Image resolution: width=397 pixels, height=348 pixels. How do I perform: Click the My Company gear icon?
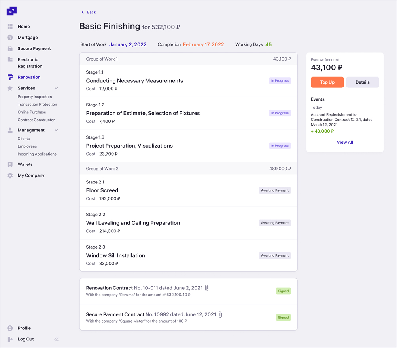pos(10,175)
